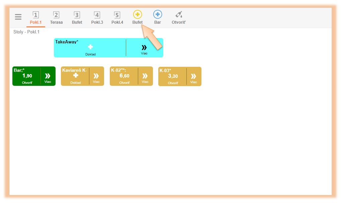The width and height of the screenshot is (341, 203).
Task: Add a new TakeAway receipt
Action: click(x=90, y=48)
